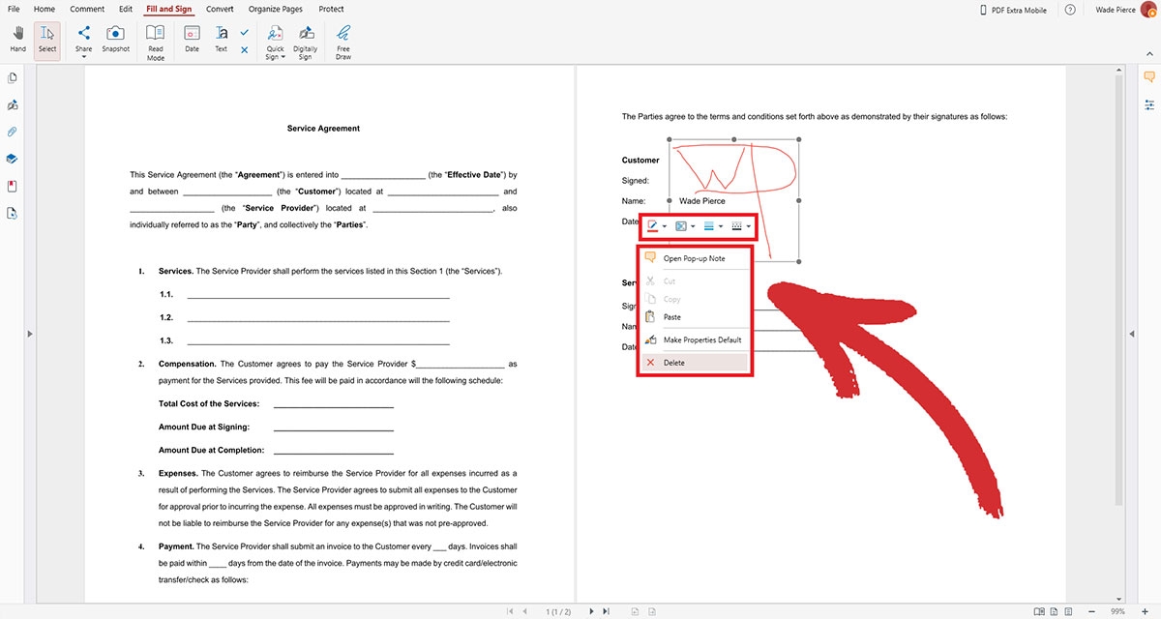The image size is (1161, 619).
Task: Choose the Text fill tool
Action: point(221,39)
